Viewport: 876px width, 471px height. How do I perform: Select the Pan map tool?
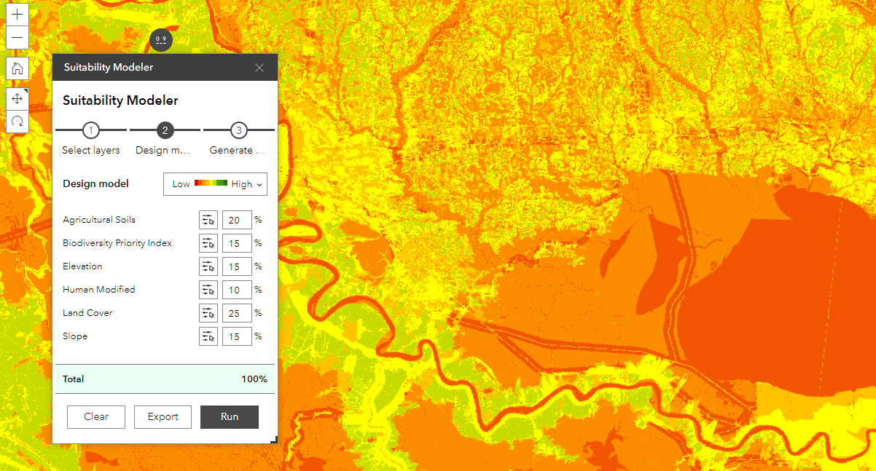click(17, 98)
